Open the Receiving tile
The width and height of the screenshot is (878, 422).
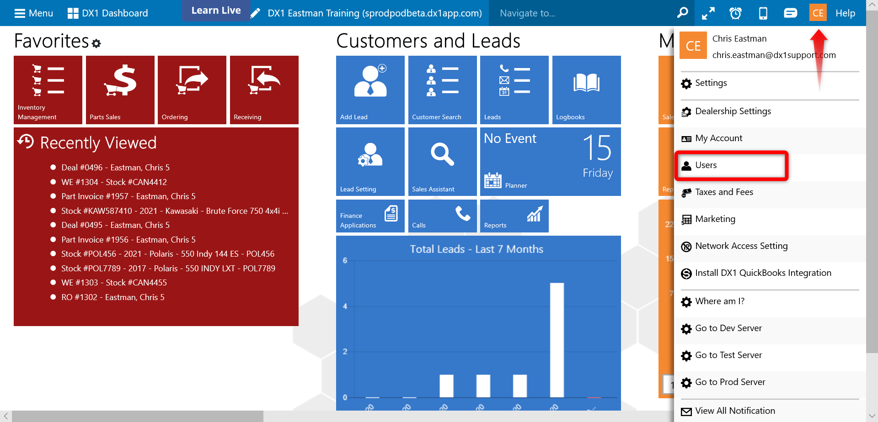264,90
